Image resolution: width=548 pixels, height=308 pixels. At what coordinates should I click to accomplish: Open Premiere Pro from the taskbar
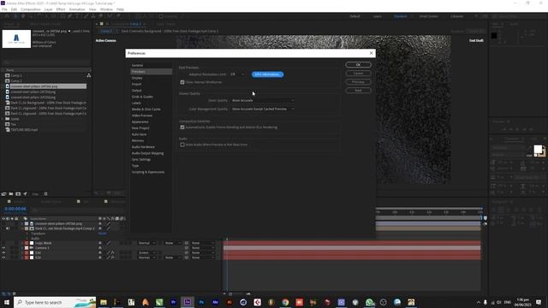click(x=173, y=302)
